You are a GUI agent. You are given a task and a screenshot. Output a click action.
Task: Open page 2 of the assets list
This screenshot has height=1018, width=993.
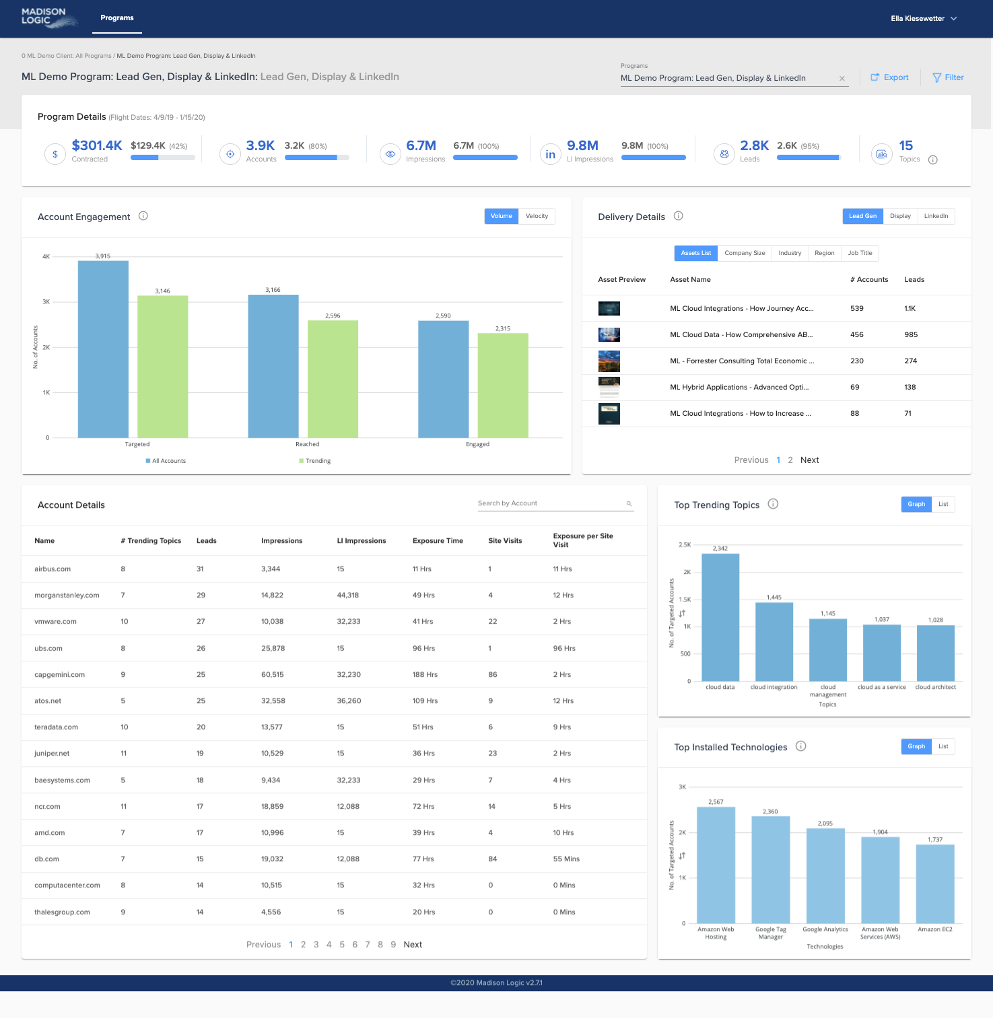(x=790, y=460)
